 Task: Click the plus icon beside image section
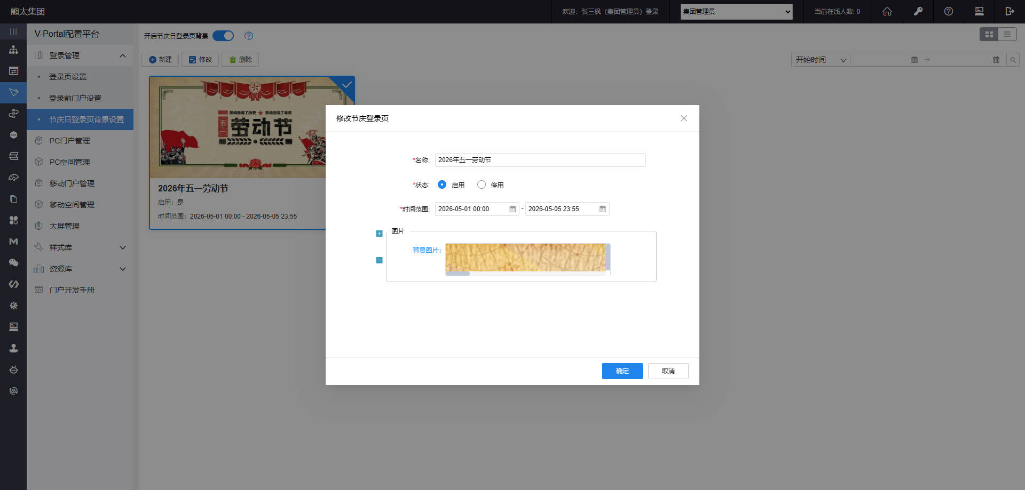click(x=379, y=234)
